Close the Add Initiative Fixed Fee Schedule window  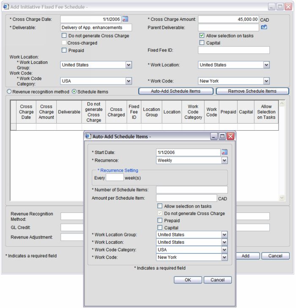pos(288,7)
